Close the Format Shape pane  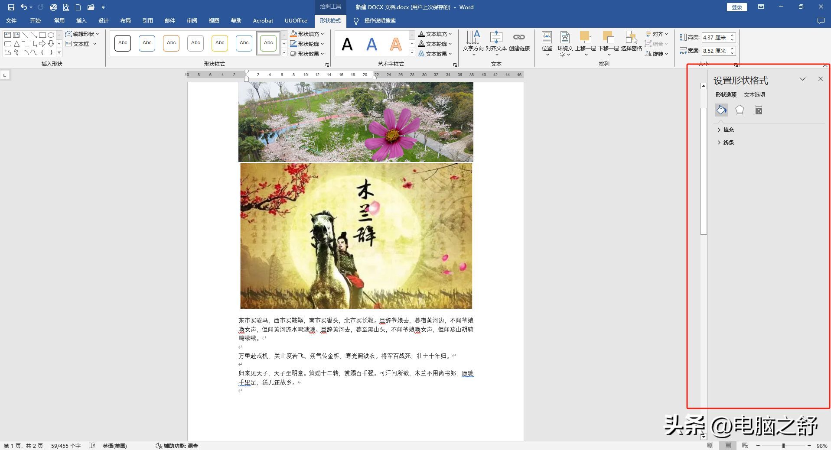point(820,79)
